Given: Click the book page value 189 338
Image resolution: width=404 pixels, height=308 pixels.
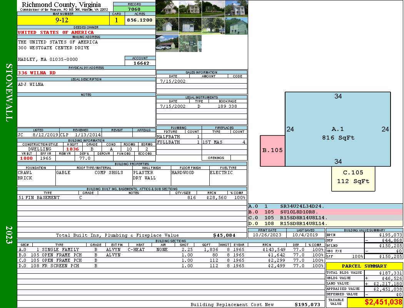Looking at the screenshot, I should (x=227, y=106).
